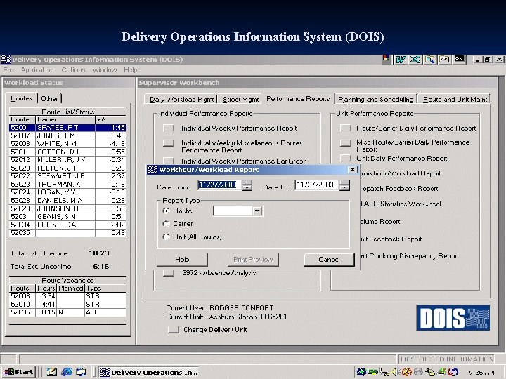This screenshot has width=506, height=379.
Task: Click the +/- column header
Action: point(110,119)
